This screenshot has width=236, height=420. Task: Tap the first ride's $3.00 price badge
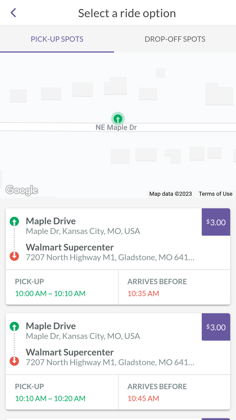coord(216,222)
